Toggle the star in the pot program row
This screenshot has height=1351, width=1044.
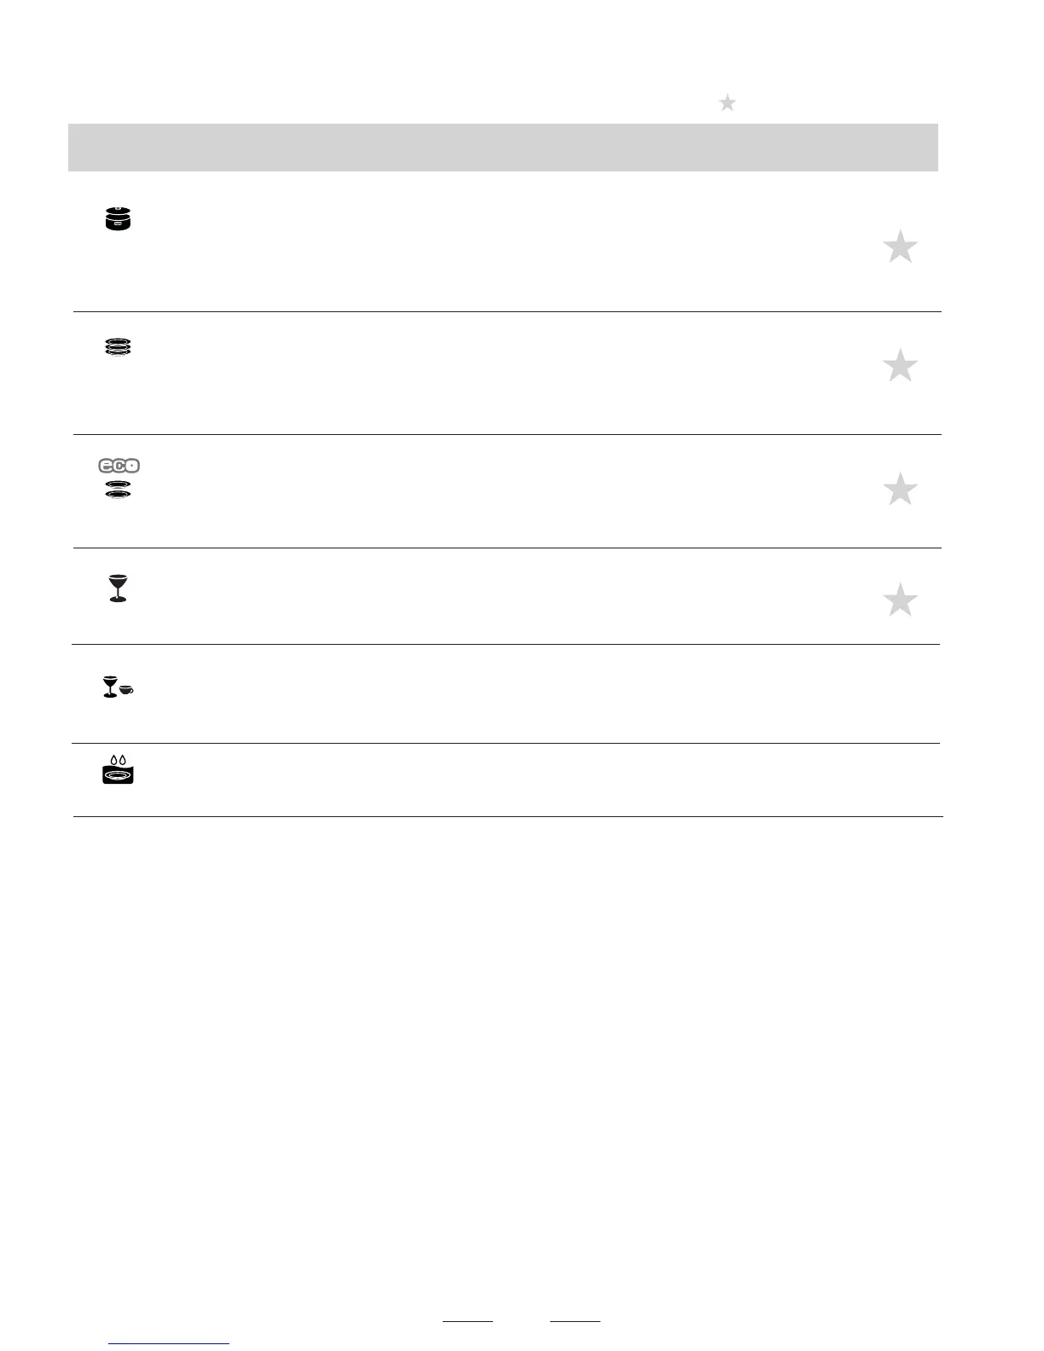click(x=900, y=246)
